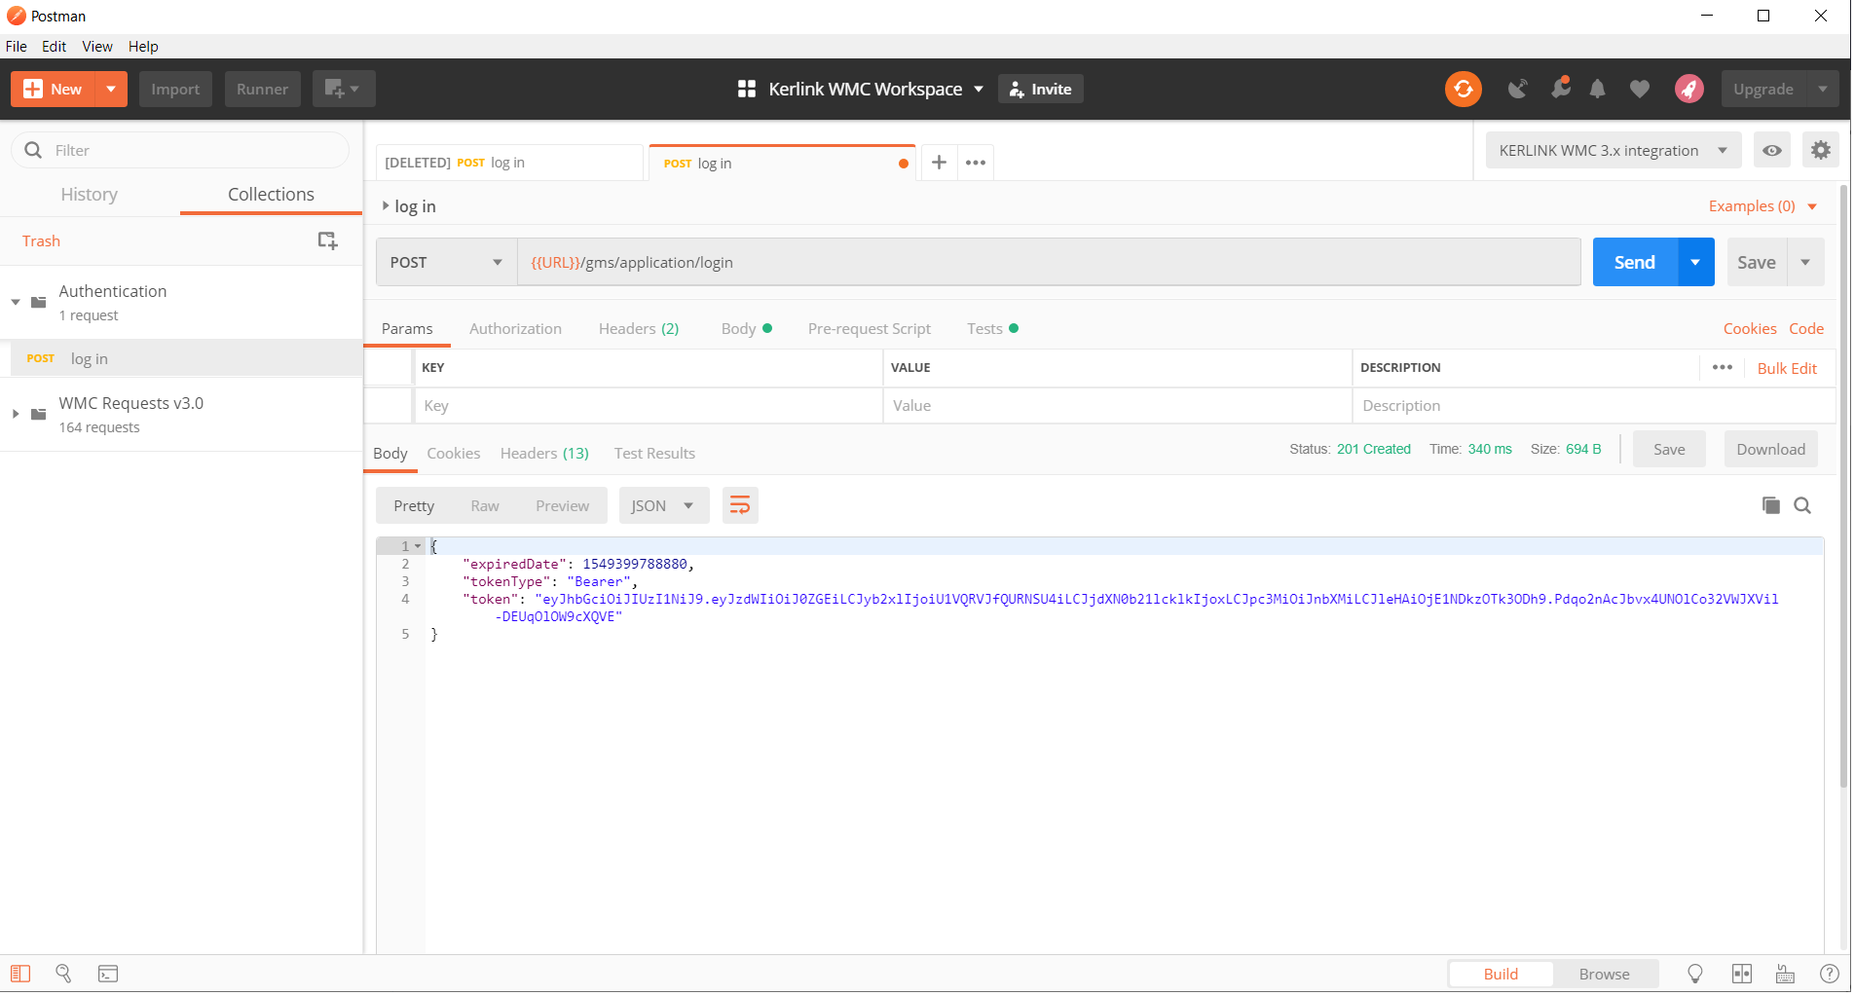
Task: Open notifications bell
Action: tap(1597, 89)
